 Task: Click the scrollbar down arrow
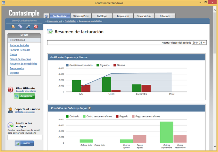(215, 146)
